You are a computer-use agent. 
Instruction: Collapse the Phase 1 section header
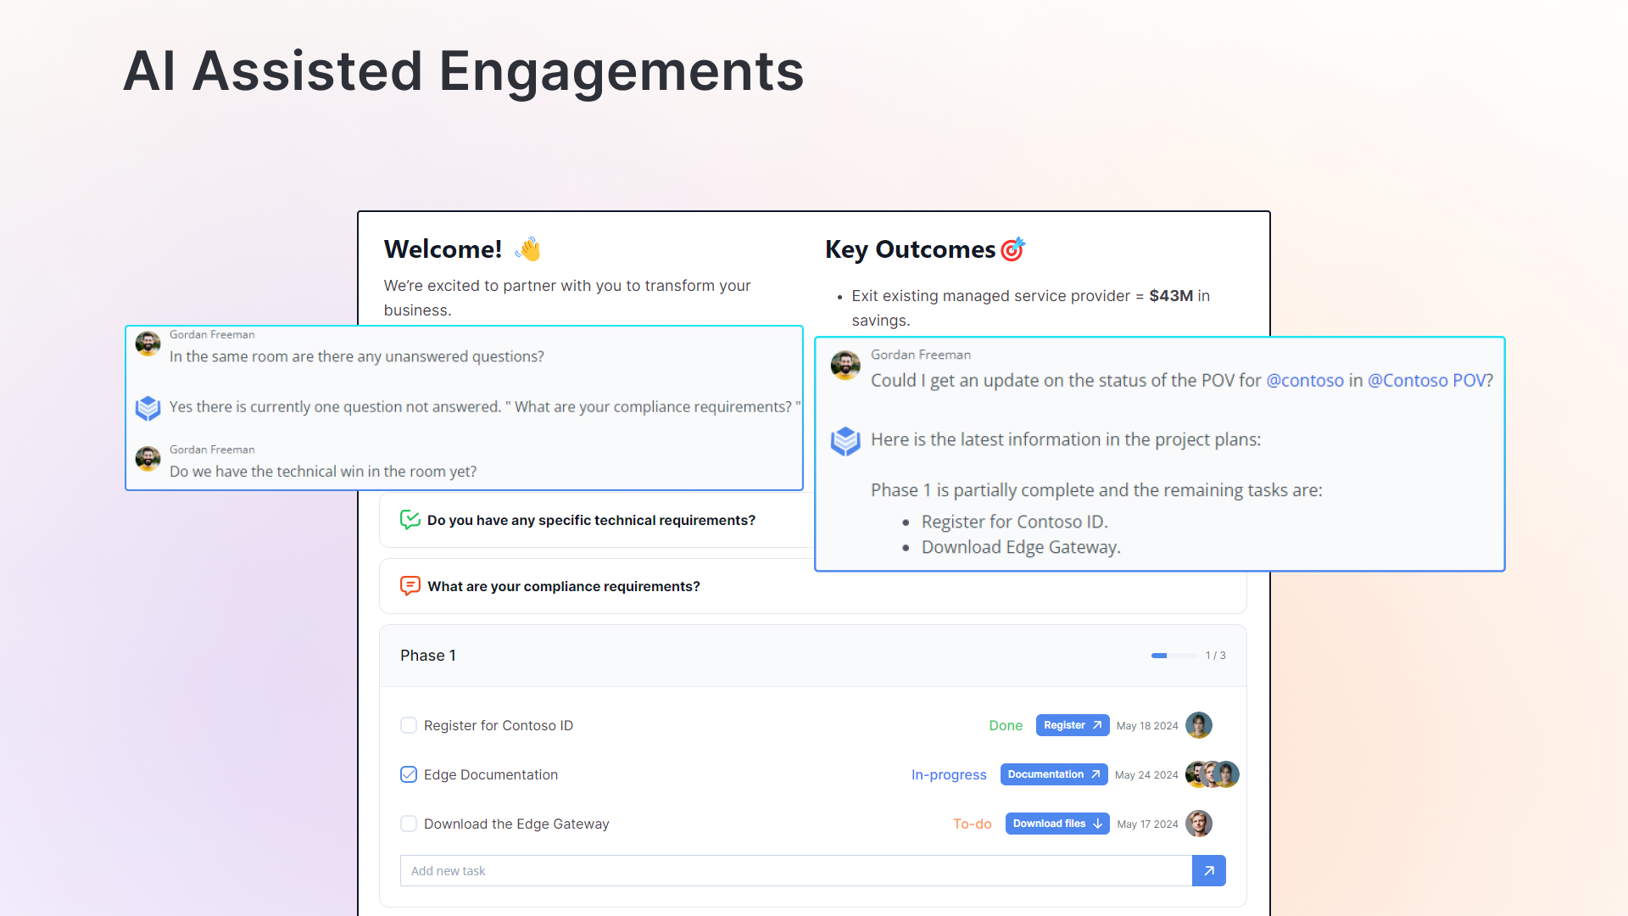tap(427, 656)
